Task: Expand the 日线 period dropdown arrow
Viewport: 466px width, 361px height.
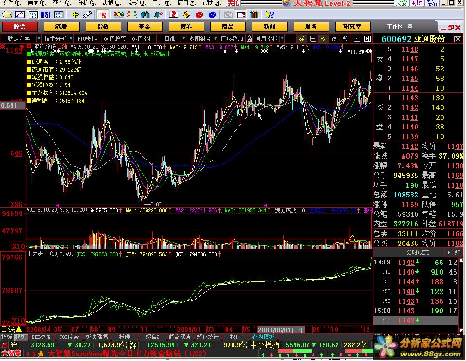Action: [x=184, y=39]
